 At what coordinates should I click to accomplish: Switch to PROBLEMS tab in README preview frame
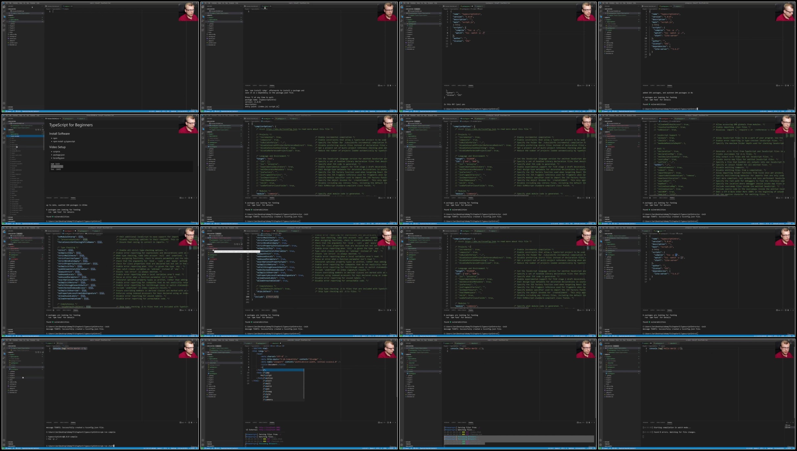49,198
